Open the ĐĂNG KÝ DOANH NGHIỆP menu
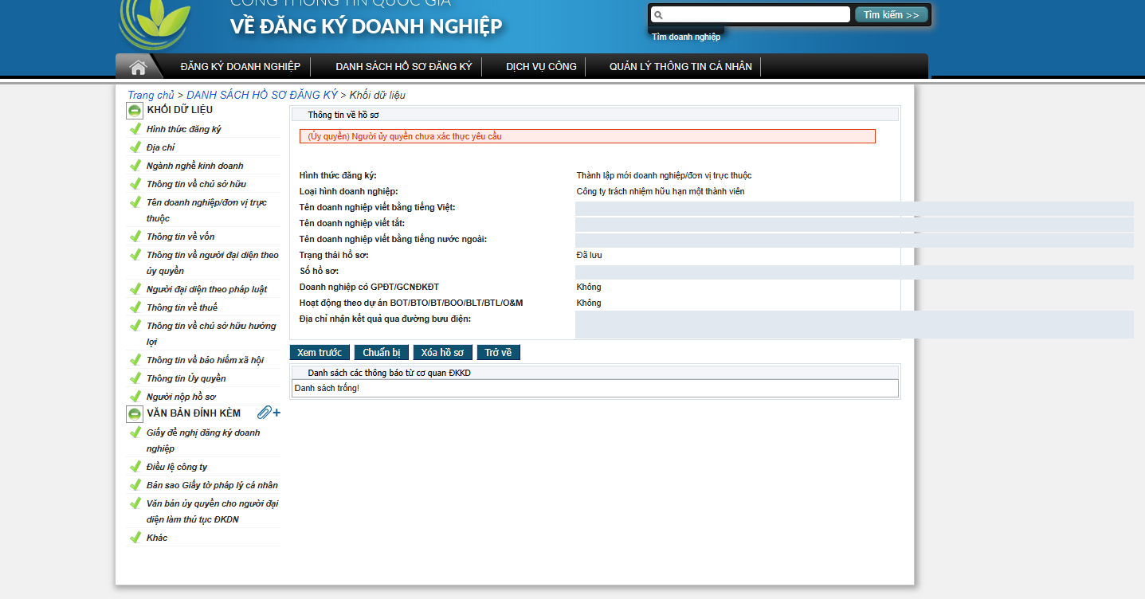Viewport: 1145px width, 599px height. coord(240,67)
